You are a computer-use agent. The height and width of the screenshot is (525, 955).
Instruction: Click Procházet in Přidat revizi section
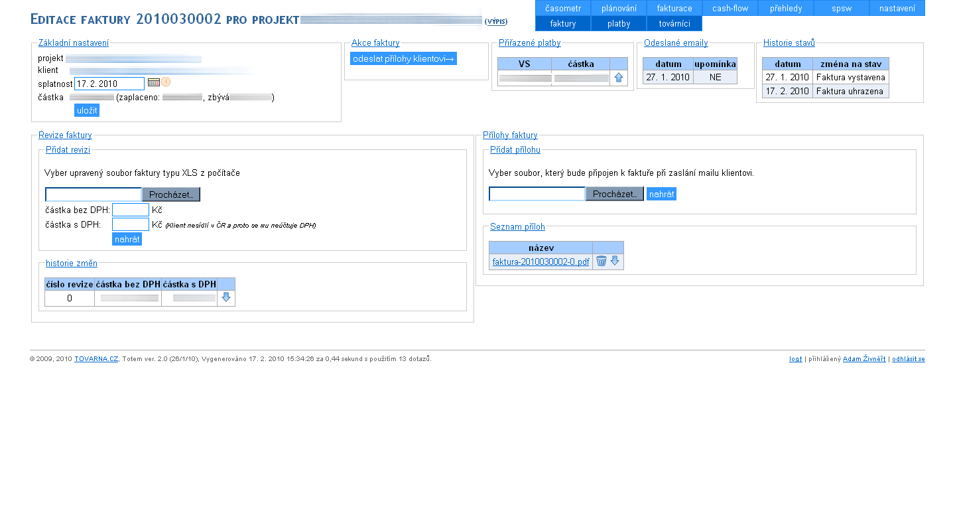pyautogui.click(x=171, y=194)
